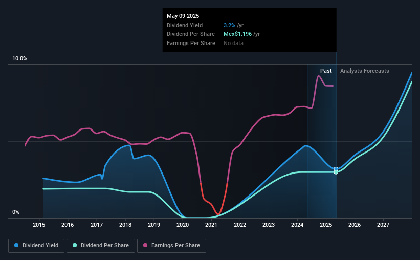Click the teal dot in Dividend Per Share legend
420x260 pixels.
pyautogui.click(x=75, y=245)
